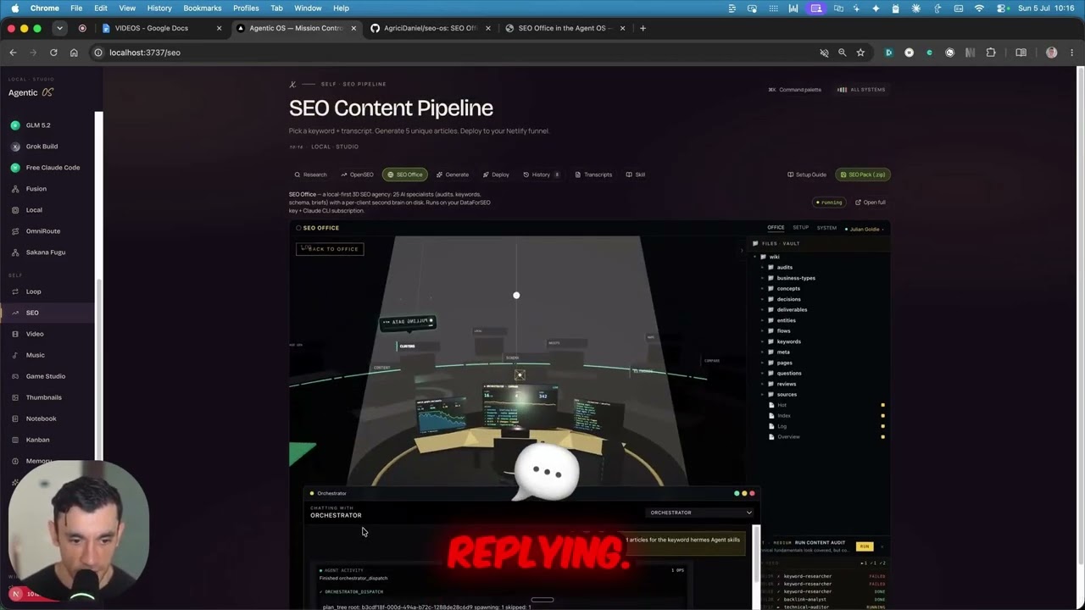
Task: Open Thumbnails in the sidebar
Action: (44, 397)
